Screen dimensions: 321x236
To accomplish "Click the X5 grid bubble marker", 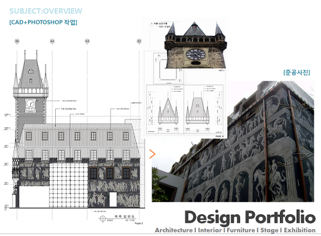I will (17, 41).
